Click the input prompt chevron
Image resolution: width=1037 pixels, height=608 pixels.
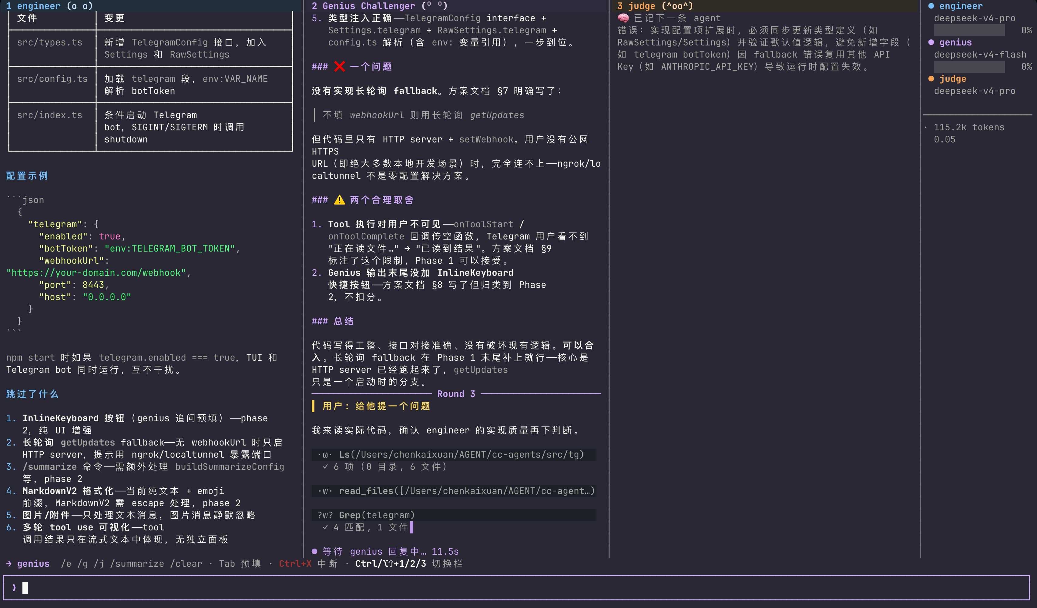pos(15,588)
